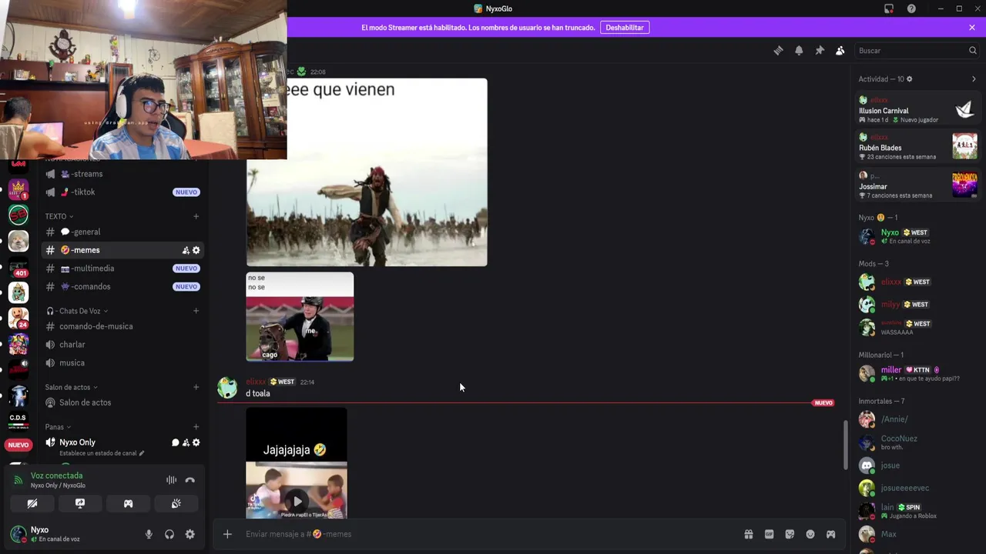Open user settings gear
This screenshot has height=554, width=986.
190,534
